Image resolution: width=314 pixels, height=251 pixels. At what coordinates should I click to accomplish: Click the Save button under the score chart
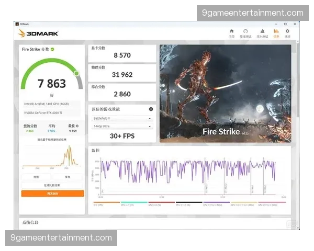(x=68, y=177)
